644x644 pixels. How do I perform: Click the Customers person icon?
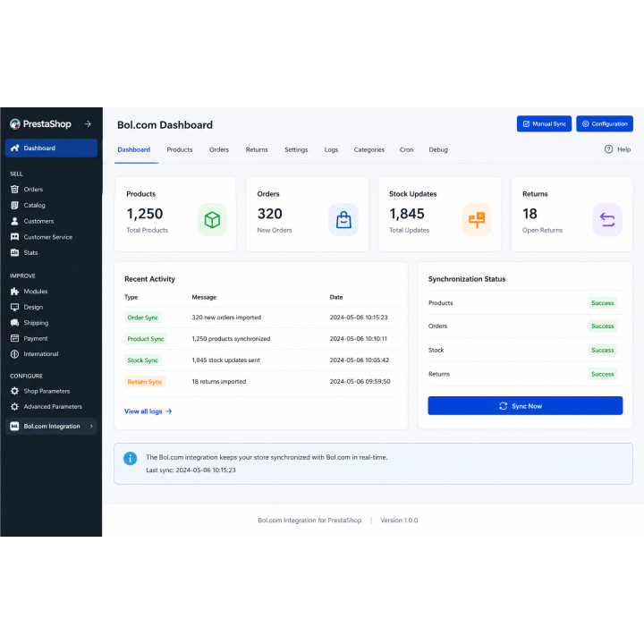[x=14, y=222]
